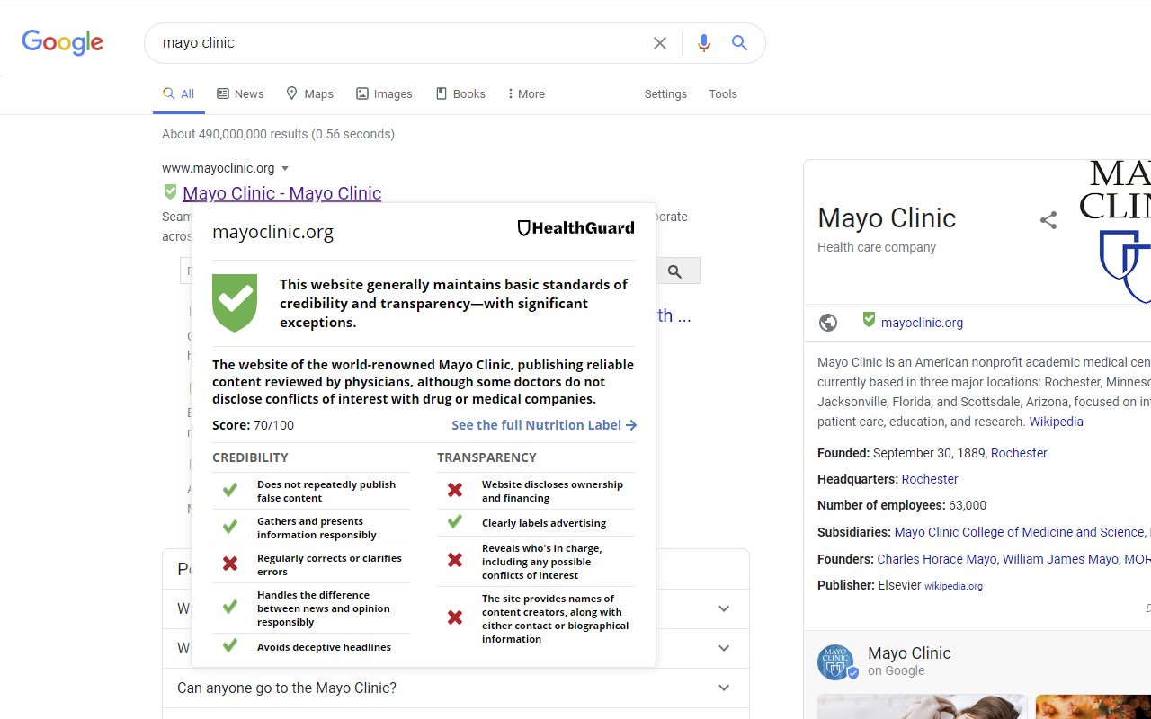Share the Mayo Clinic knowledge panel
Image resolution: width=1151 pixels, height=719 pixels.
pos(1048,219)
